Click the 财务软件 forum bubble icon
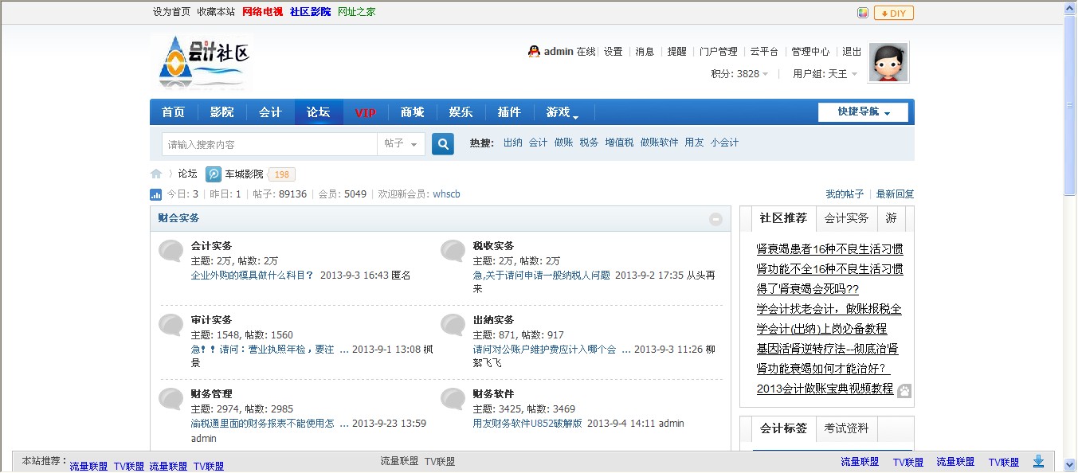The image size is (1078, 473). tap(453, 399)
